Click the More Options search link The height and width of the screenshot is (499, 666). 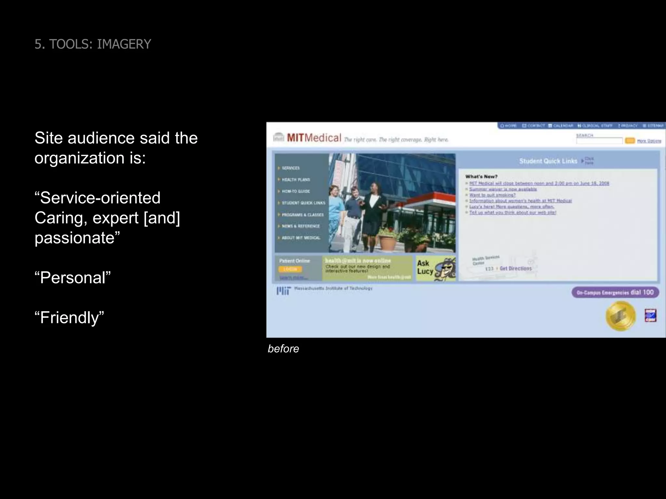coord(649,141)
